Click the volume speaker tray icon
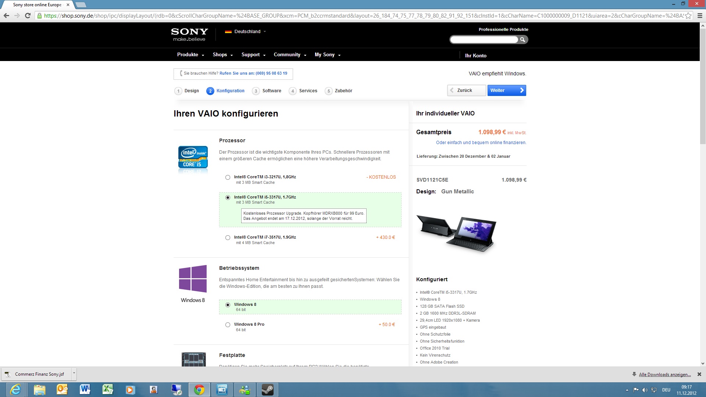Image resolution: width=706 pixels, height=397 pixels. click(x=645, y=390)
